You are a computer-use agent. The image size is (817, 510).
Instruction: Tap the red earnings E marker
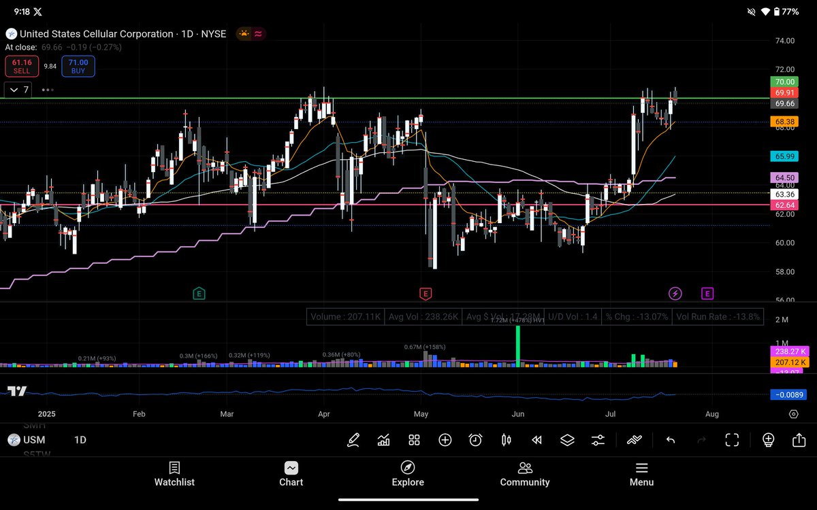[x=426, y=294]
